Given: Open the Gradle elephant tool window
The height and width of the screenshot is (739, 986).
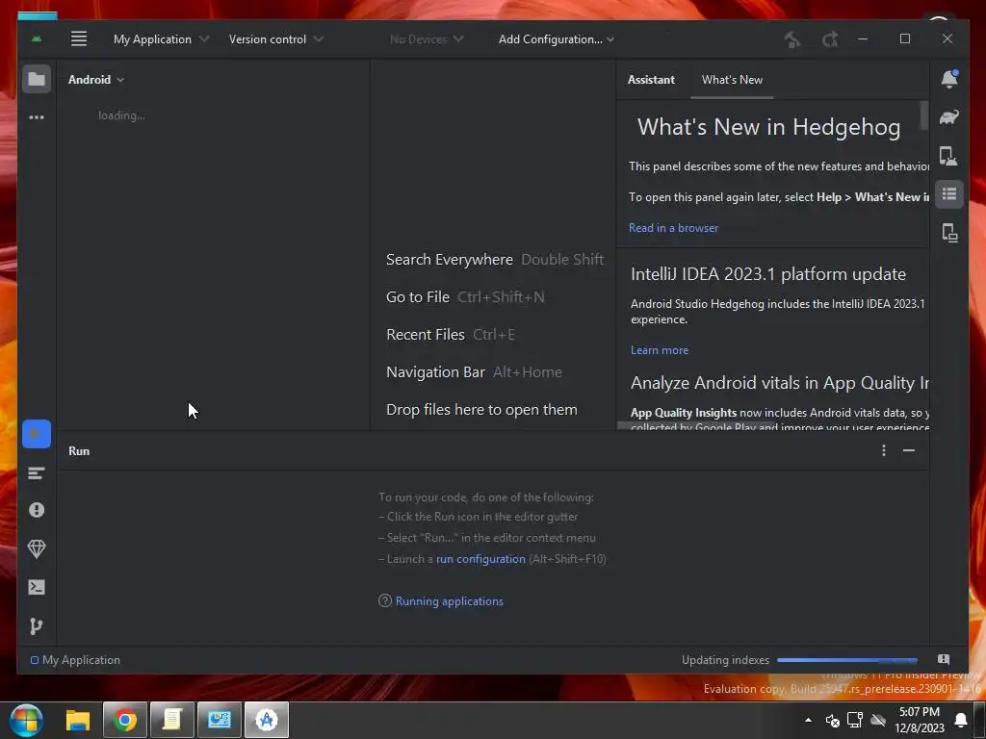Looking at the screenshot, I should click(x=948, y=117).
